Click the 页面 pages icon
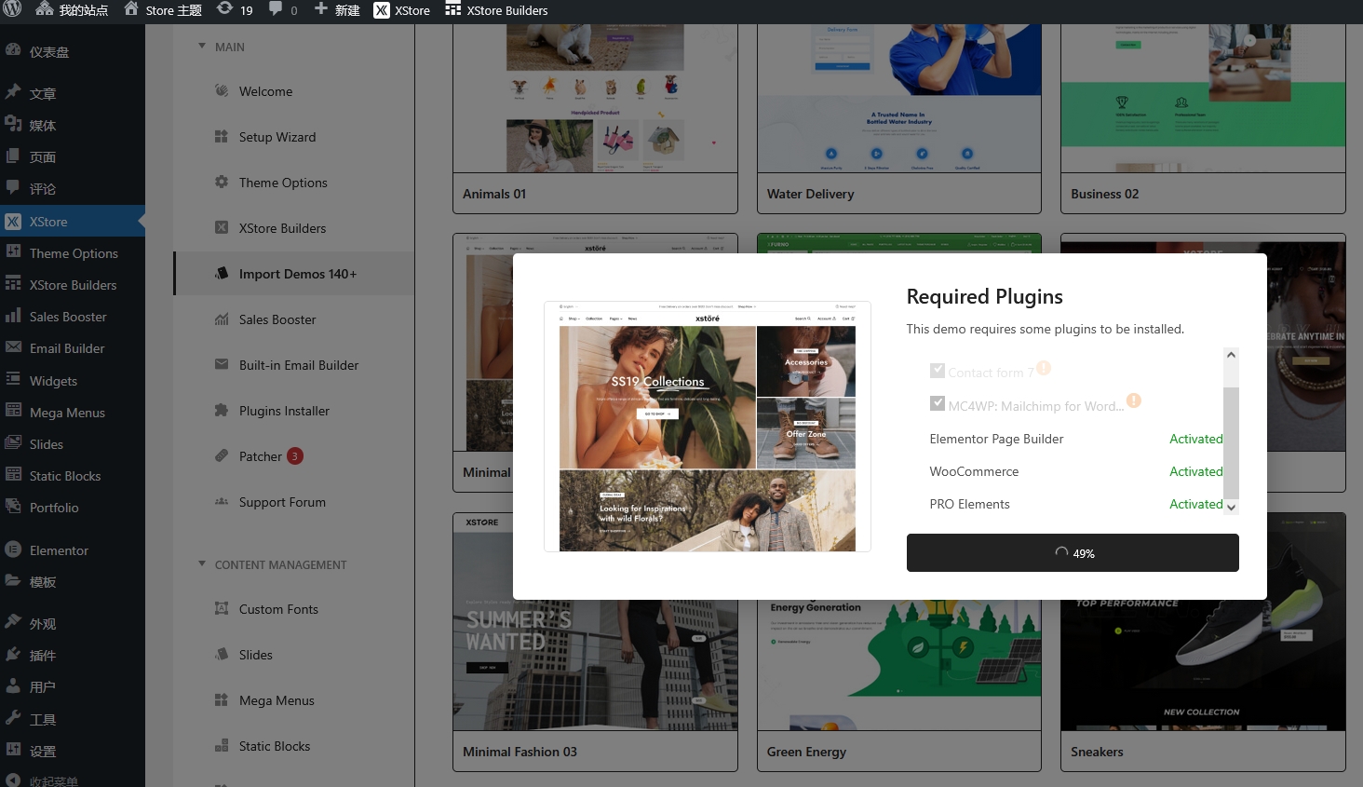 tap(13, 156)
